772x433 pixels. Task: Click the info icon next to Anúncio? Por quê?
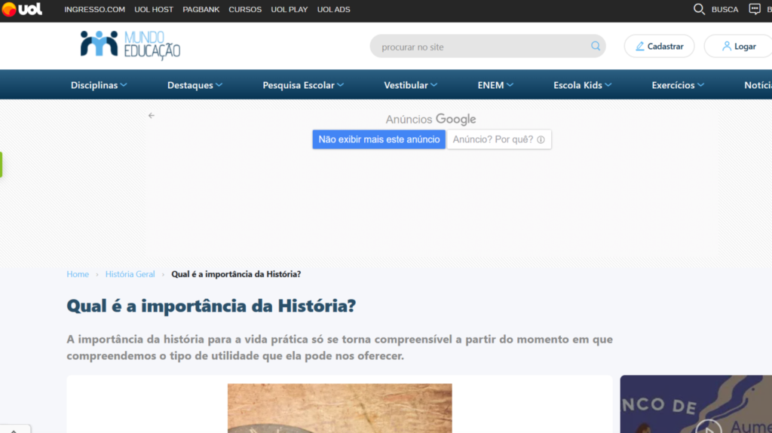(541, 140)
